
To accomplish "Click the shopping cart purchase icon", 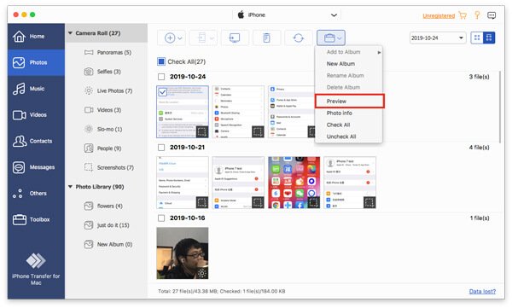I will pyautogui.click(x=463, y=15).
